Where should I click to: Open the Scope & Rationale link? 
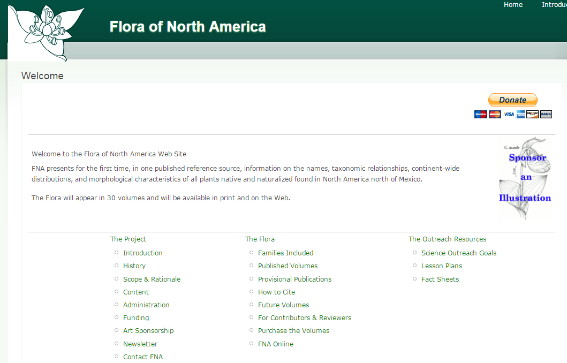(x=152, y=279)
